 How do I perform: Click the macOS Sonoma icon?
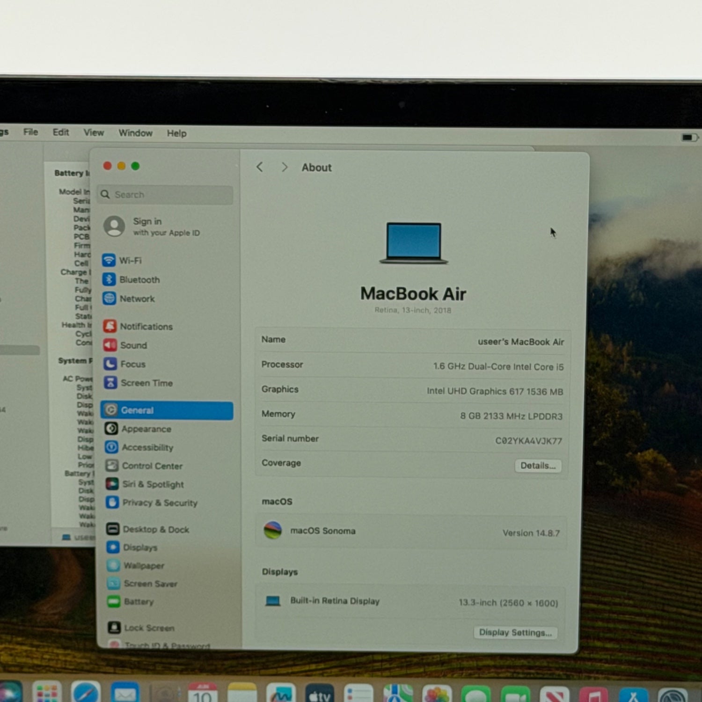273,530
